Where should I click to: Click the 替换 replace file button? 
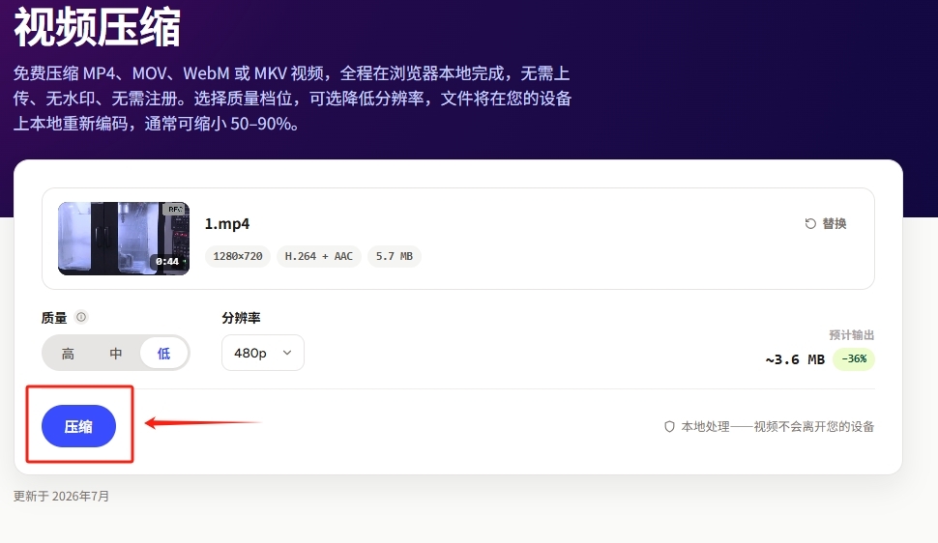tap(826, 223)
